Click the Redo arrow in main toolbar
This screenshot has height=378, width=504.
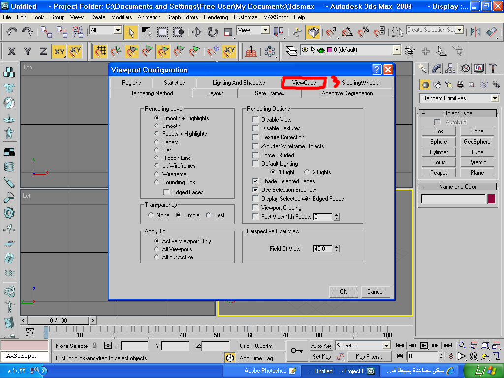28,31
